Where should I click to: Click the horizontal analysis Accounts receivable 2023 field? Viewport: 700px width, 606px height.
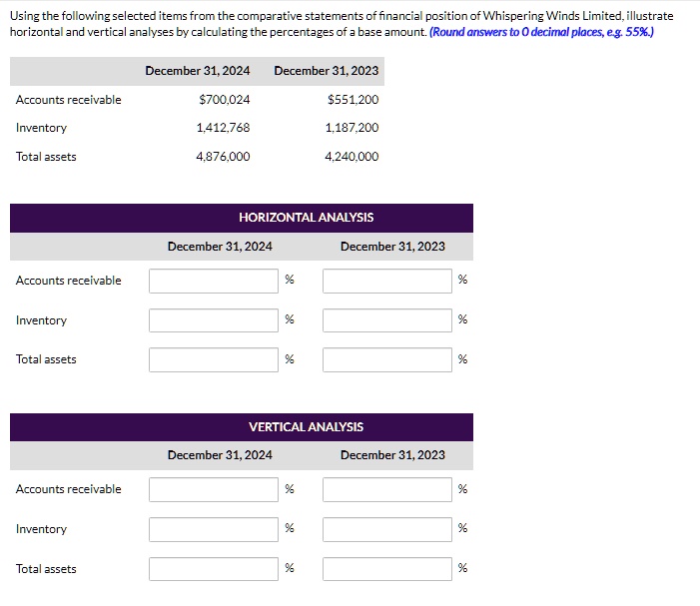[386, 281]
